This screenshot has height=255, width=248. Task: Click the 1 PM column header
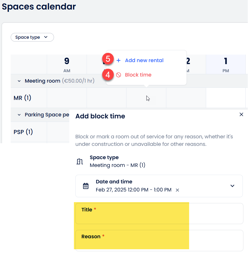coord(225,64)
